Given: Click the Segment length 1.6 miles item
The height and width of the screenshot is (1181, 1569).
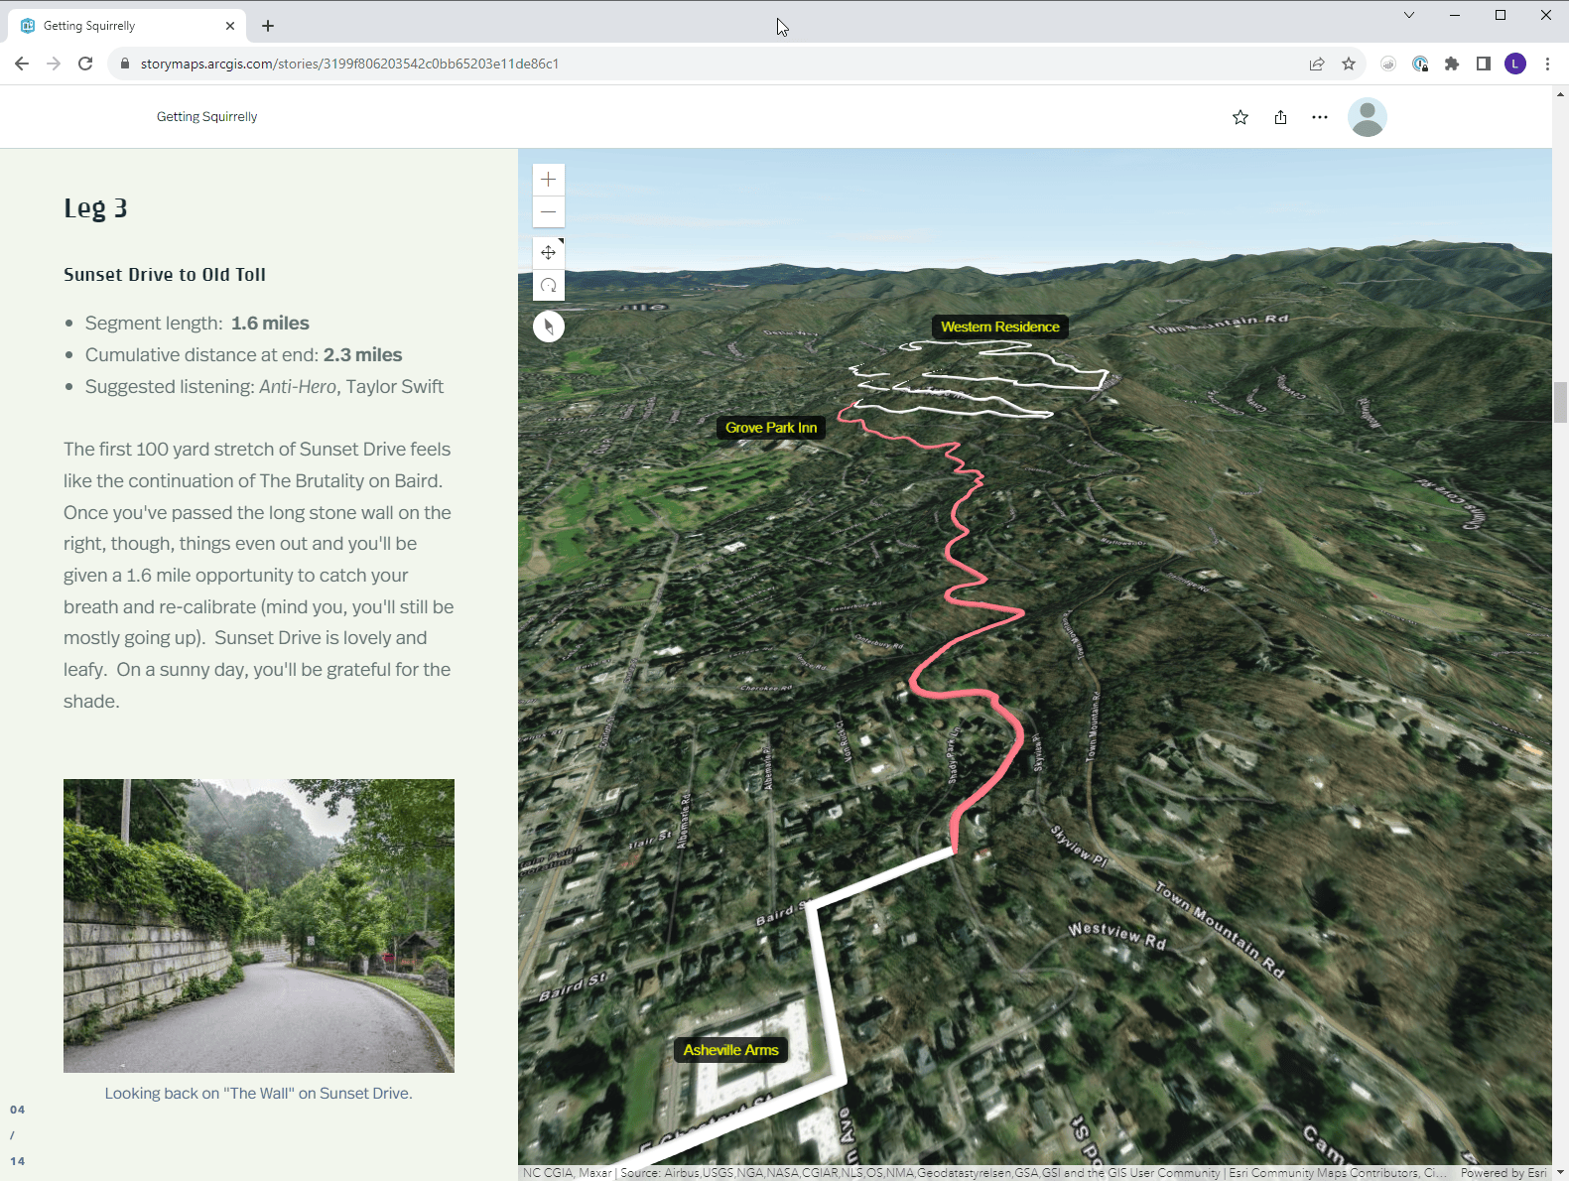Looking at the screenshot, I should 197,324.
